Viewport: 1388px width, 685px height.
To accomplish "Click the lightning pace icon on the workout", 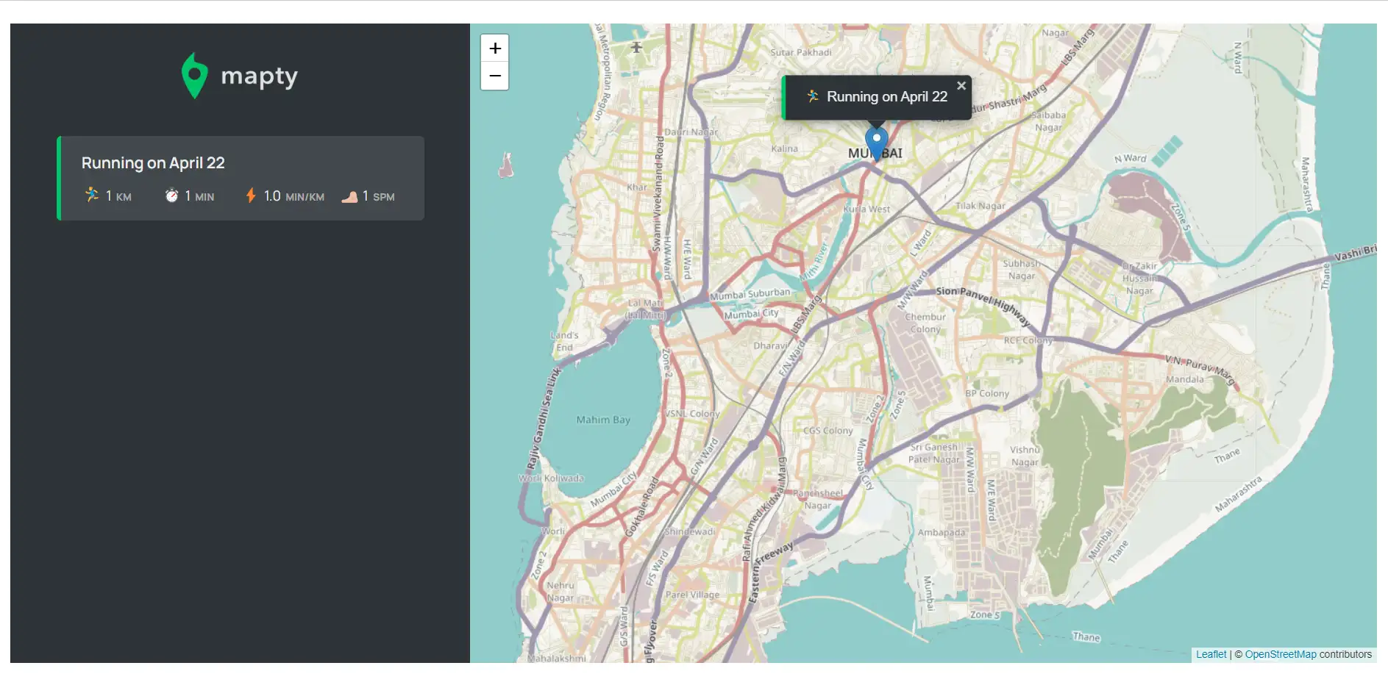I will point(252,195).
